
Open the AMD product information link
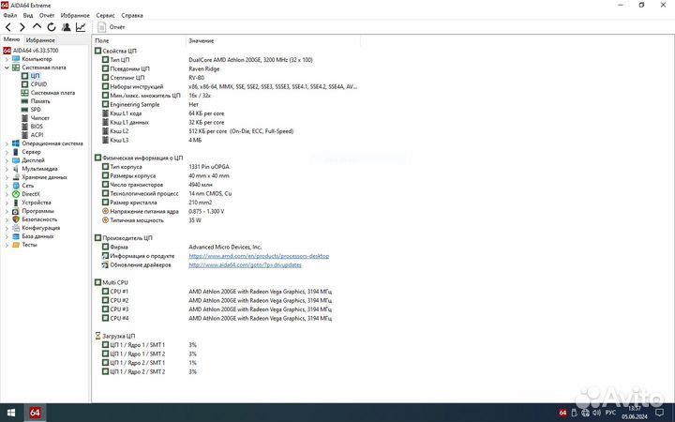coord(259,256)
